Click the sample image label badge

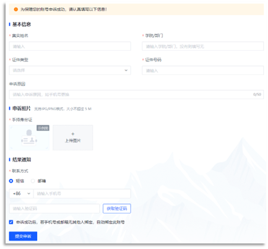43,128
